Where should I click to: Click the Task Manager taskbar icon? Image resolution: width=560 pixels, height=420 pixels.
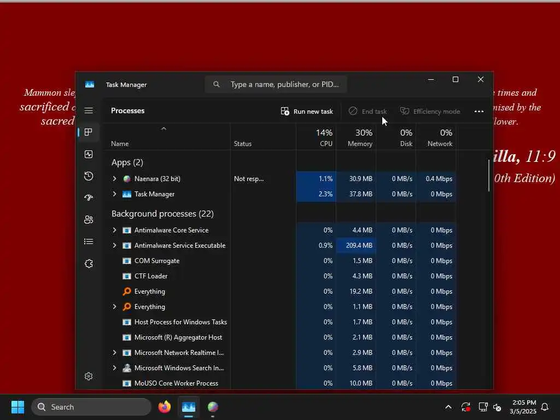click(x=189, y=407)
